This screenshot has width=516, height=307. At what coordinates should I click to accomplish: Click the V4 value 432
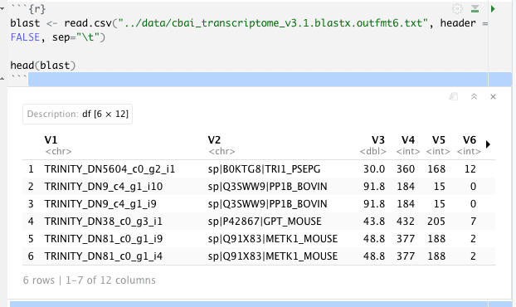(x=406, y=222)
